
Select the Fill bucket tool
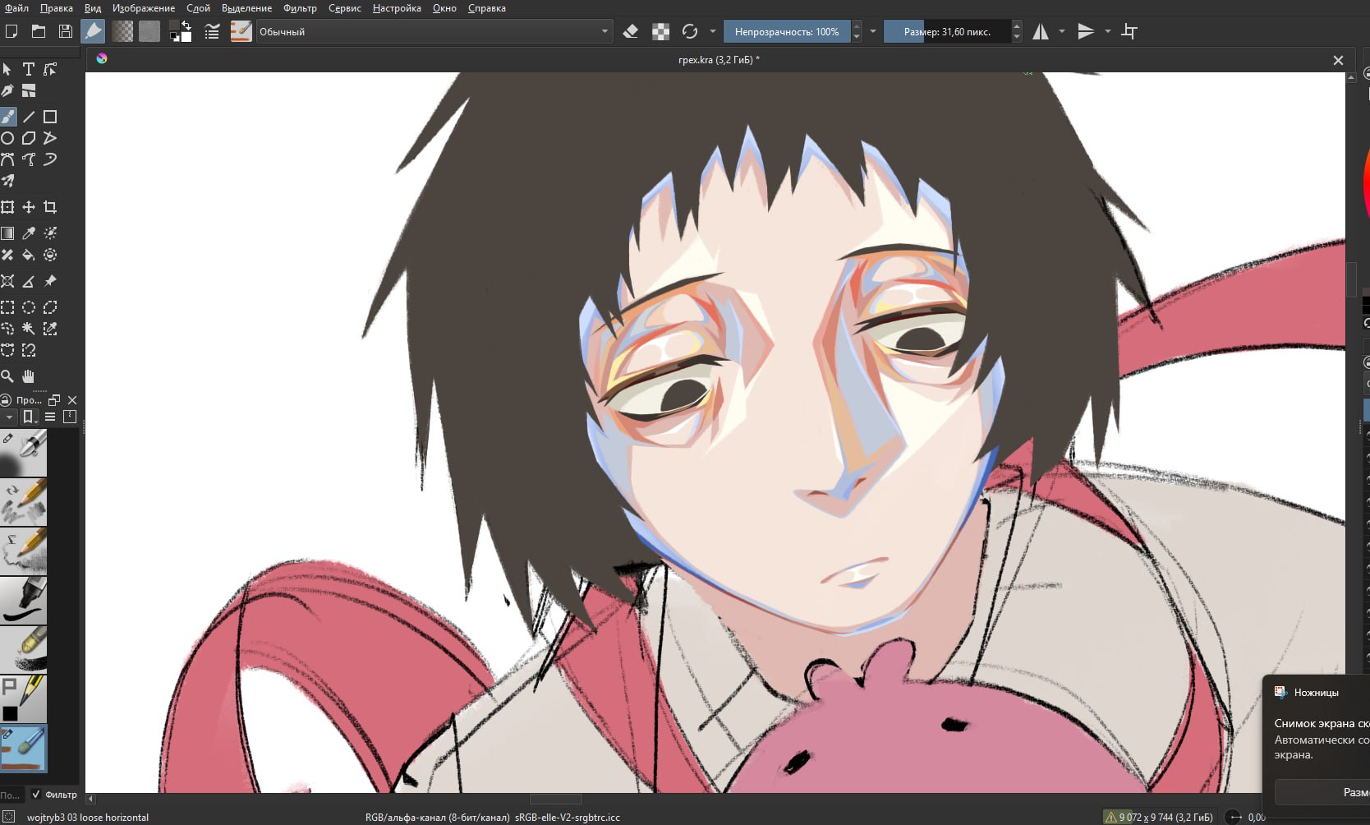29,255
